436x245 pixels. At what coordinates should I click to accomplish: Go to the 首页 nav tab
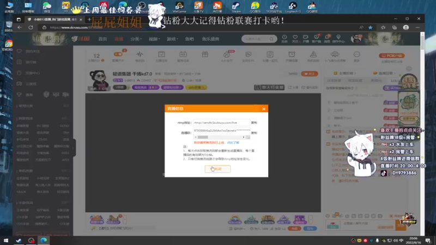[102, 39]
